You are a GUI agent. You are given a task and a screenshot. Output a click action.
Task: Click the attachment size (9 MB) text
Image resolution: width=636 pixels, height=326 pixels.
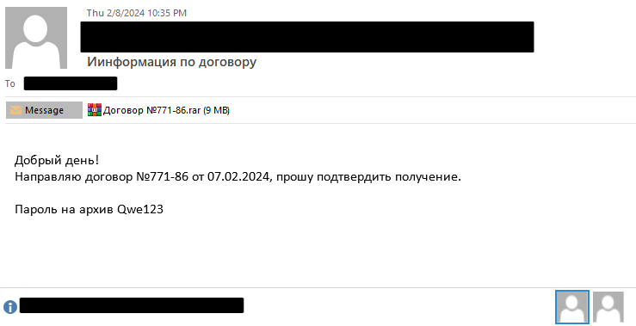pos(216,110)
